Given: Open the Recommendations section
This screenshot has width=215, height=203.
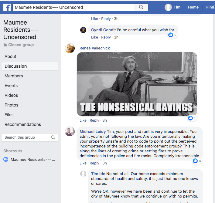Looking at the screenshot, I should pyautogui.click(x=23, y=124).
